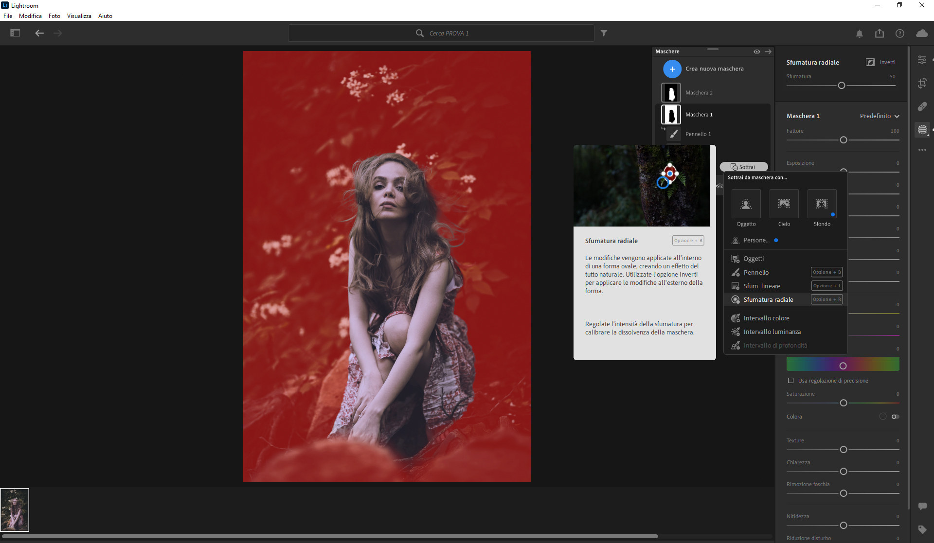Click the notifications bell icon
The width and height of the screenshot is (934, 543).
pos(860,34)
